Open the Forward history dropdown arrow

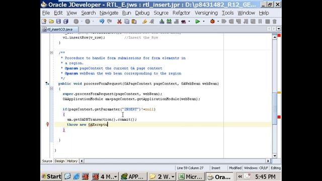coord(93,21)
